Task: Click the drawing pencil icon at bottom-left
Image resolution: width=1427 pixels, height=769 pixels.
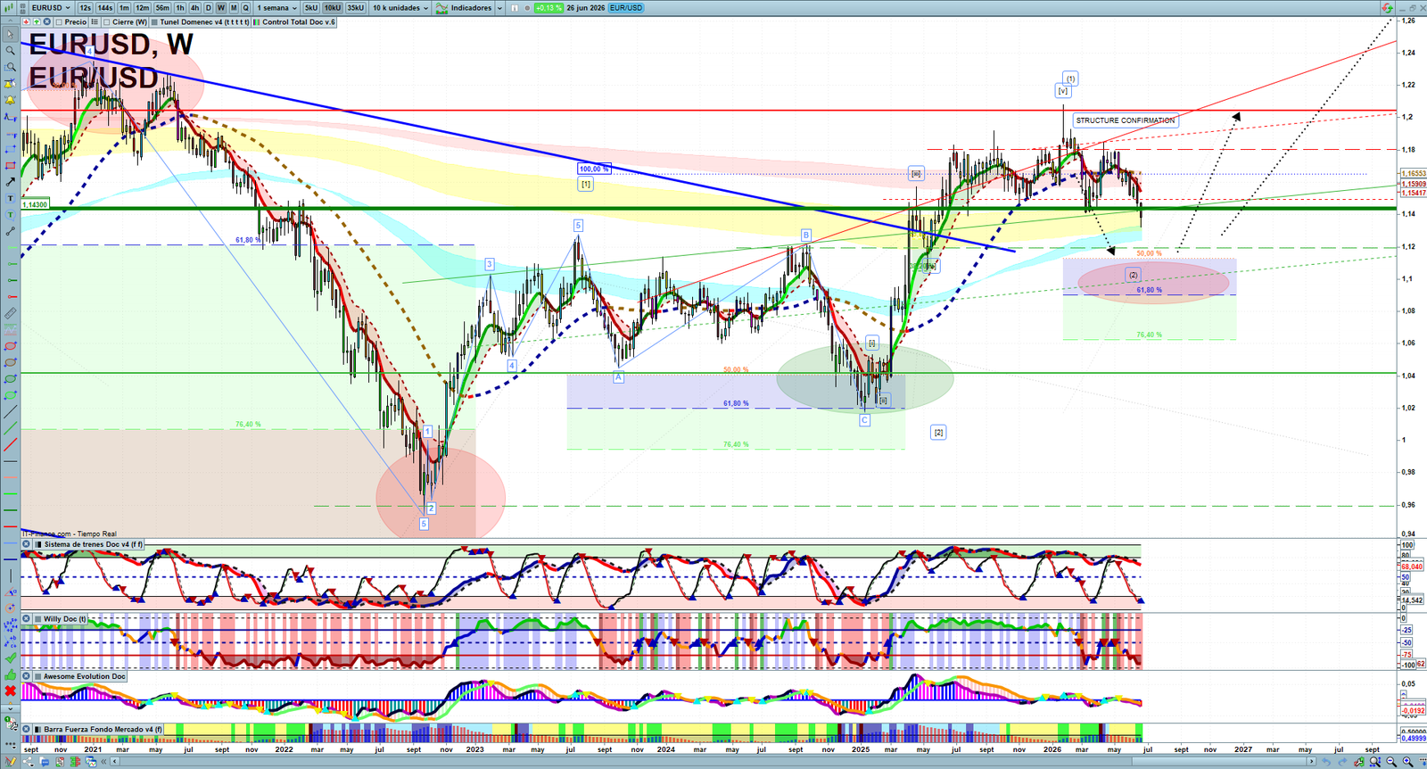Action: pos(11,762)
